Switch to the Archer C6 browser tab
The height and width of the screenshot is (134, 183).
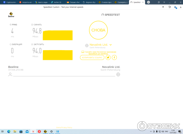pos(57,2)
